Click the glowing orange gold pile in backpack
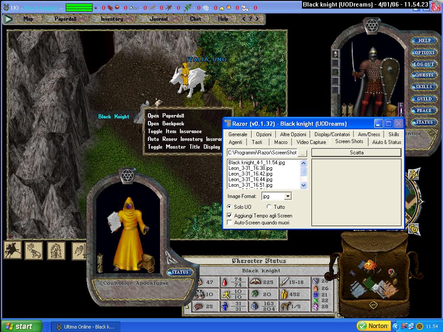The height and width of the screenshot is (332, 443). pyautogui.click(x=370, y=266)
